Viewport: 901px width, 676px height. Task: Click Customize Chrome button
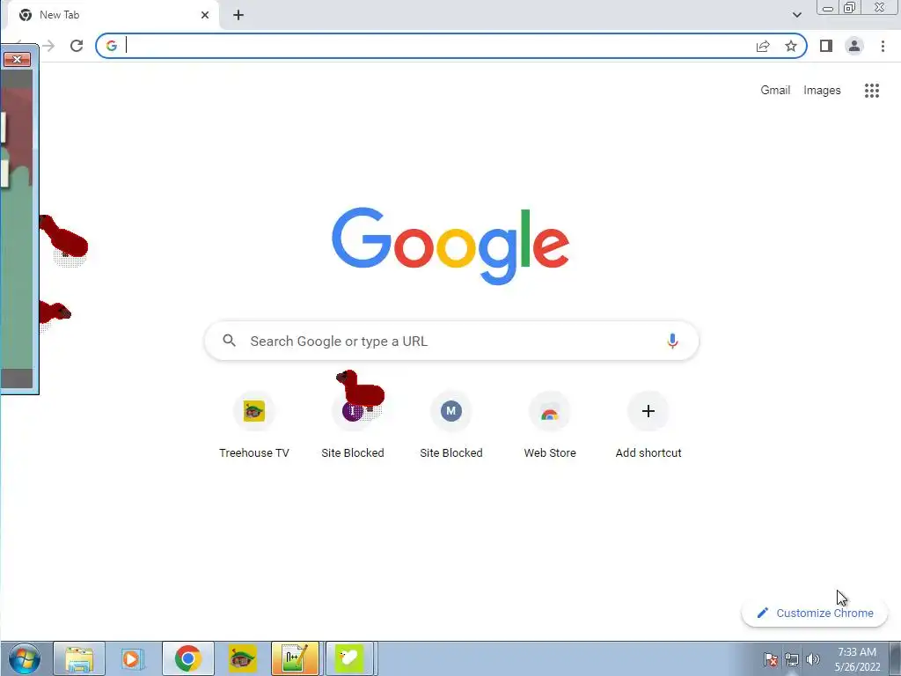pos(815,613)
